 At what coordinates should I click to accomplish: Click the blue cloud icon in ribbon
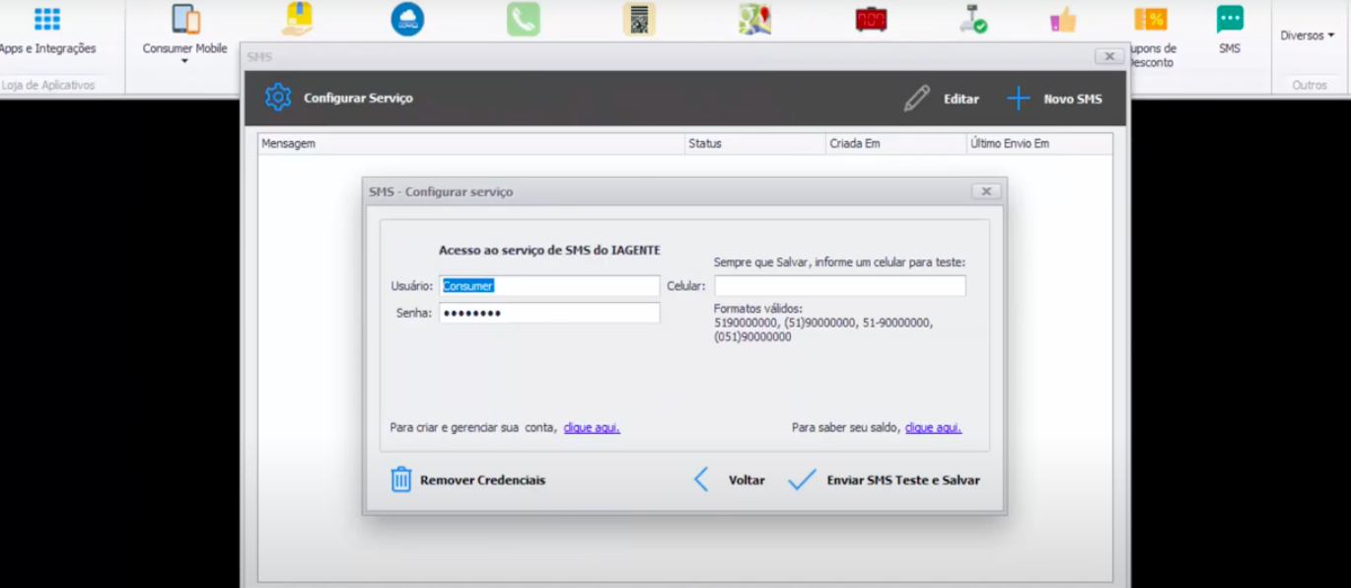click(407, 20)
